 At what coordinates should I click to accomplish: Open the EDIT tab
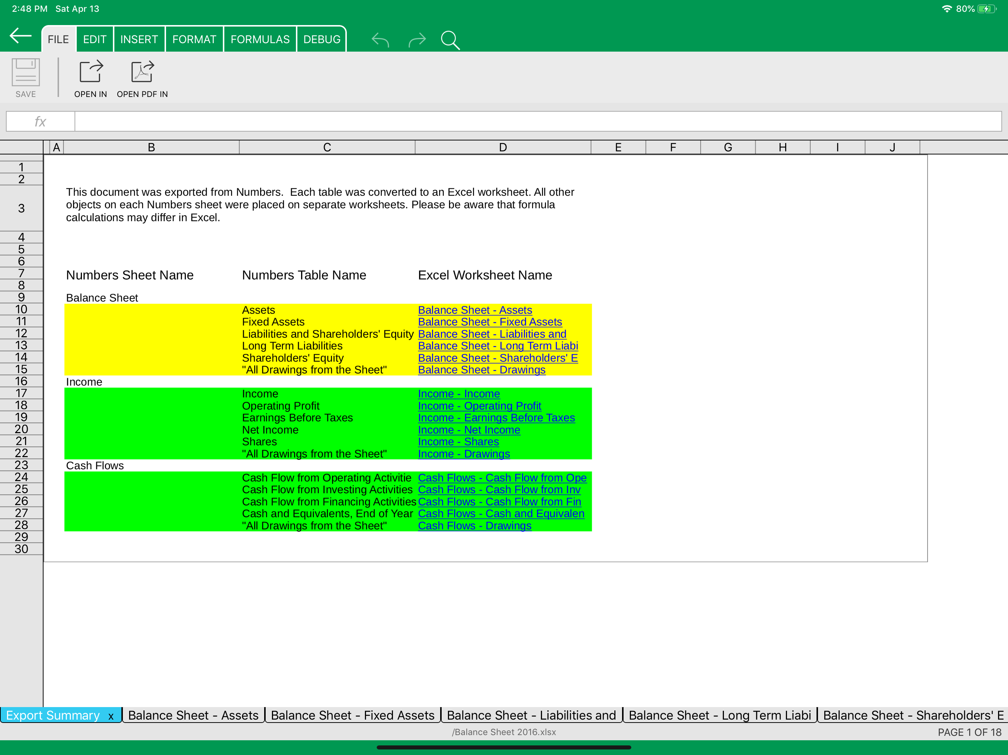(94, 39)
